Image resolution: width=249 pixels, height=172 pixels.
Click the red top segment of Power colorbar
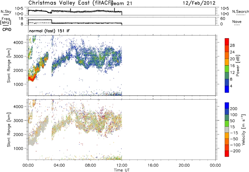coord(227,42)
